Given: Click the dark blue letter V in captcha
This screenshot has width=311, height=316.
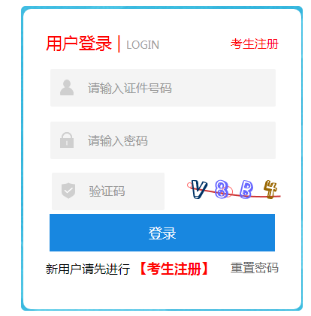Looking at the screenshot, I should (x=199, y=189).
